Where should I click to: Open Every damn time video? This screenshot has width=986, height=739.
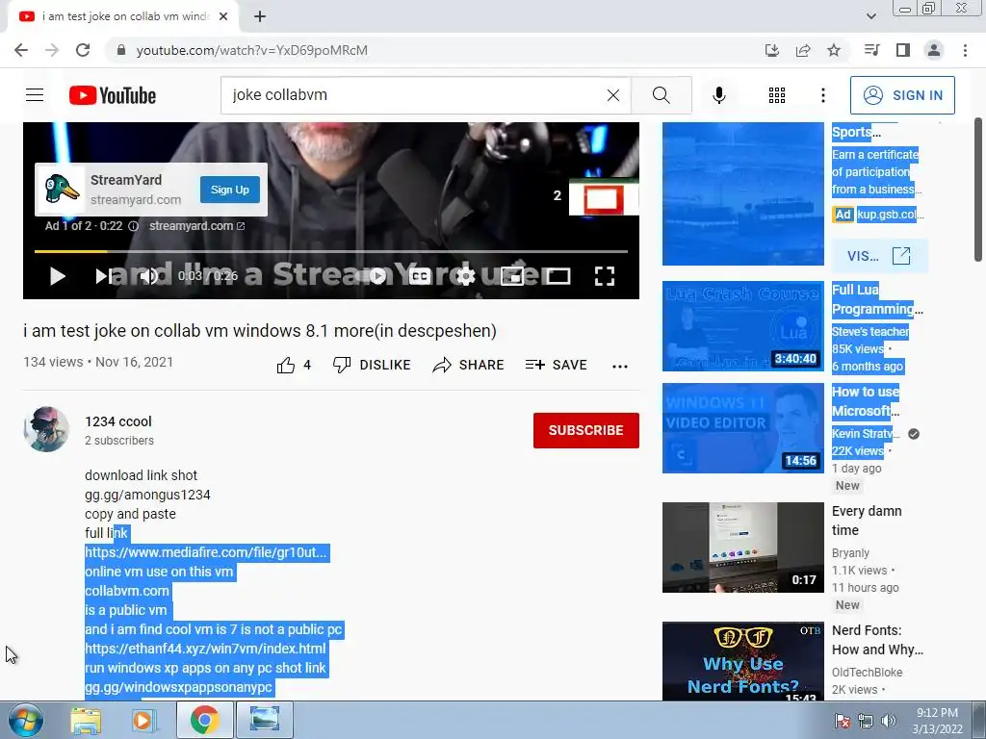(743, 548)
